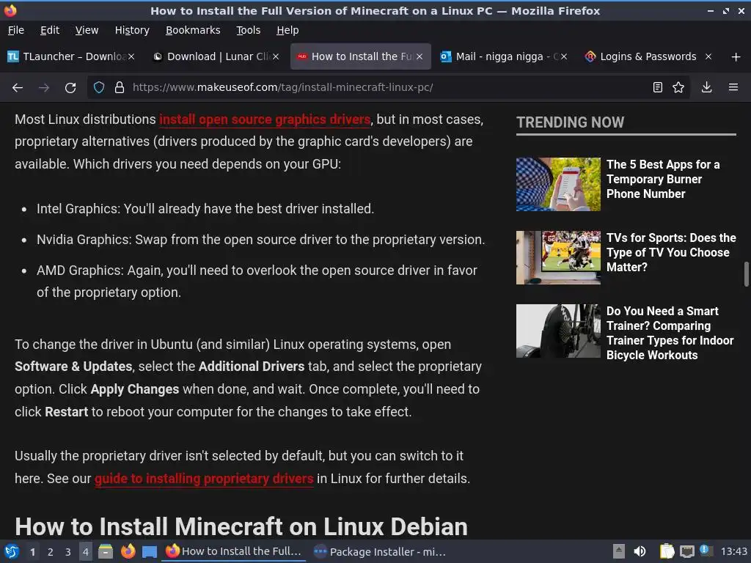Image resolution: width=751 pixels, height=563 pixels.
Task: Follow the install open source graphics drivers link
Action: 265,119
